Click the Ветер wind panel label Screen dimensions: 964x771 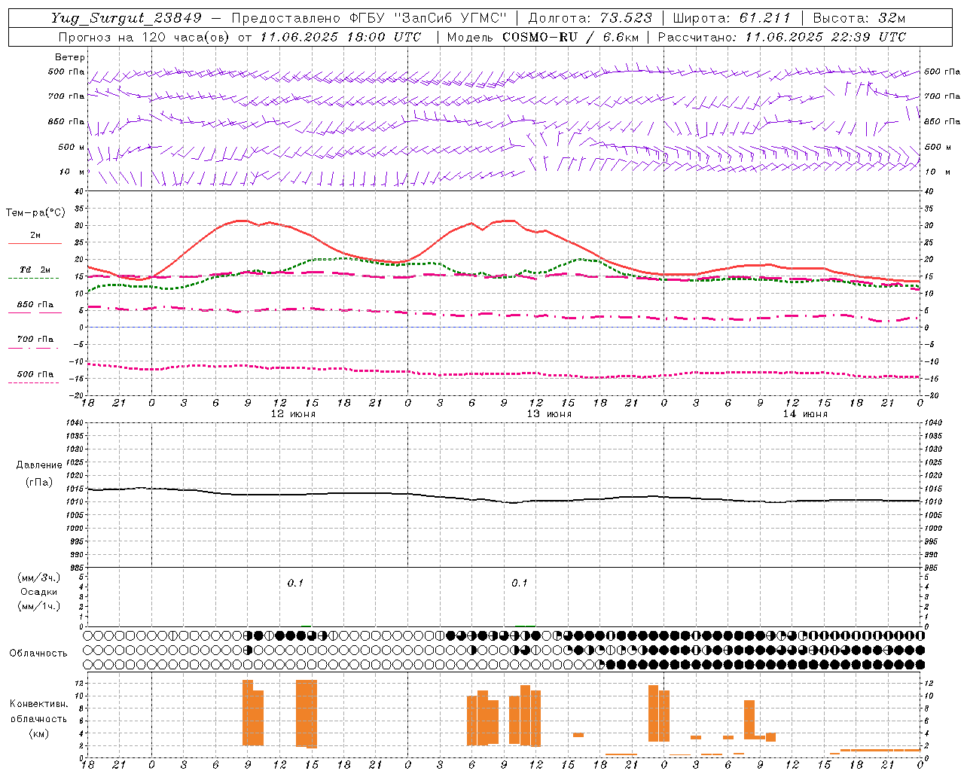tap(70, 57)
